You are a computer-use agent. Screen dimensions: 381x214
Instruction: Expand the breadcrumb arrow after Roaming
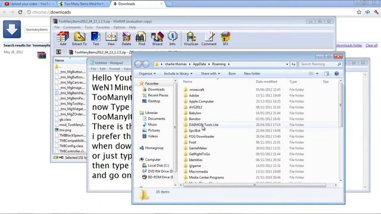click(x=229, y=64)
